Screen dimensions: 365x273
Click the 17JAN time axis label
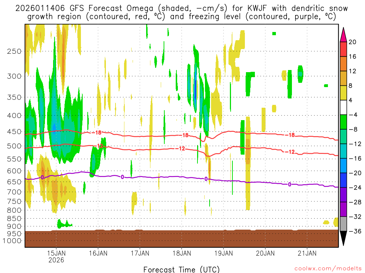point(140,253)
